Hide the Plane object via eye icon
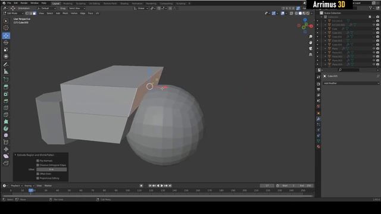Image resolution: width=381 pixels, height=214 pixels. [x=374, y=49]
